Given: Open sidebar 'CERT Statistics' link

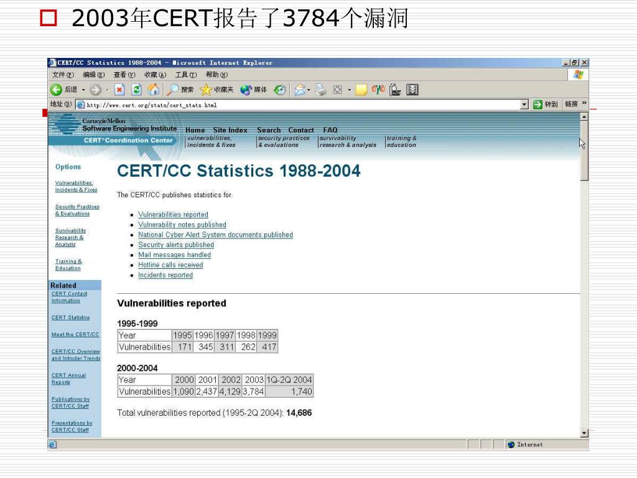Looking at the screenshot, I should click(71, 317).
